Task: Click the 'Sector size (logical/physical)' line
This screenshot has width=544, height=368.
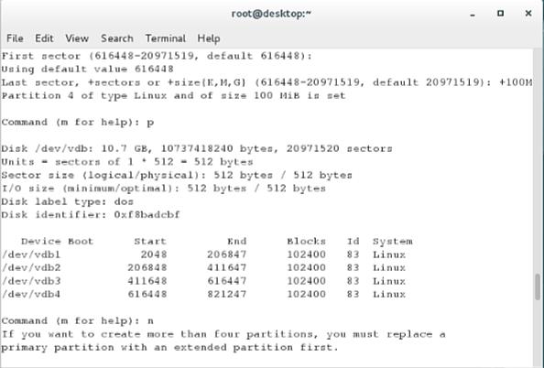Action: (177, 175)
